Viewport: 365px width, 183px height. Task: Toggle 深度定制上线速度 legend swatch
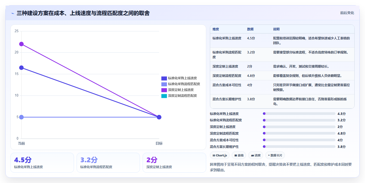pos(164,90)
